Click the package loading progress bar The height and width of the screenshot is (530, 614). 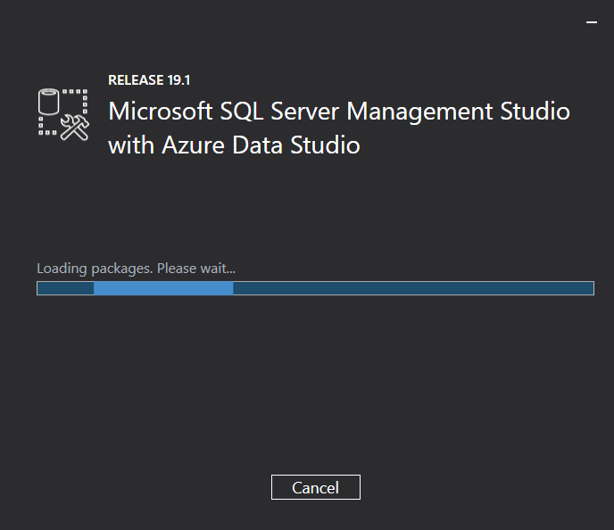click(x=315, y=288)
